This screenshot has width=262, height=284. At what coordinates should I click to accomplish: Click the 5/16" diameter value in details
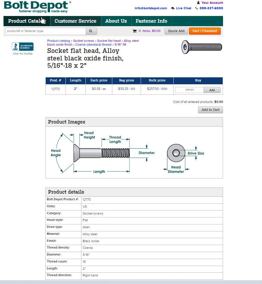tap(86, 255)
